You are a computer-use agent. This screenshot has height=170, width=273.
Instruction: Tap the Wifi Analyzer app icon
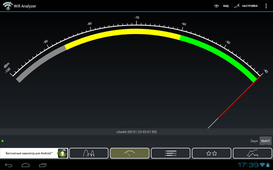coord(7,6)
